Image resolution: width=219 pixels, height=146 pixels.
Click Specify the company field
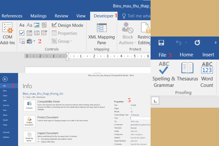[x=139, y=144]
